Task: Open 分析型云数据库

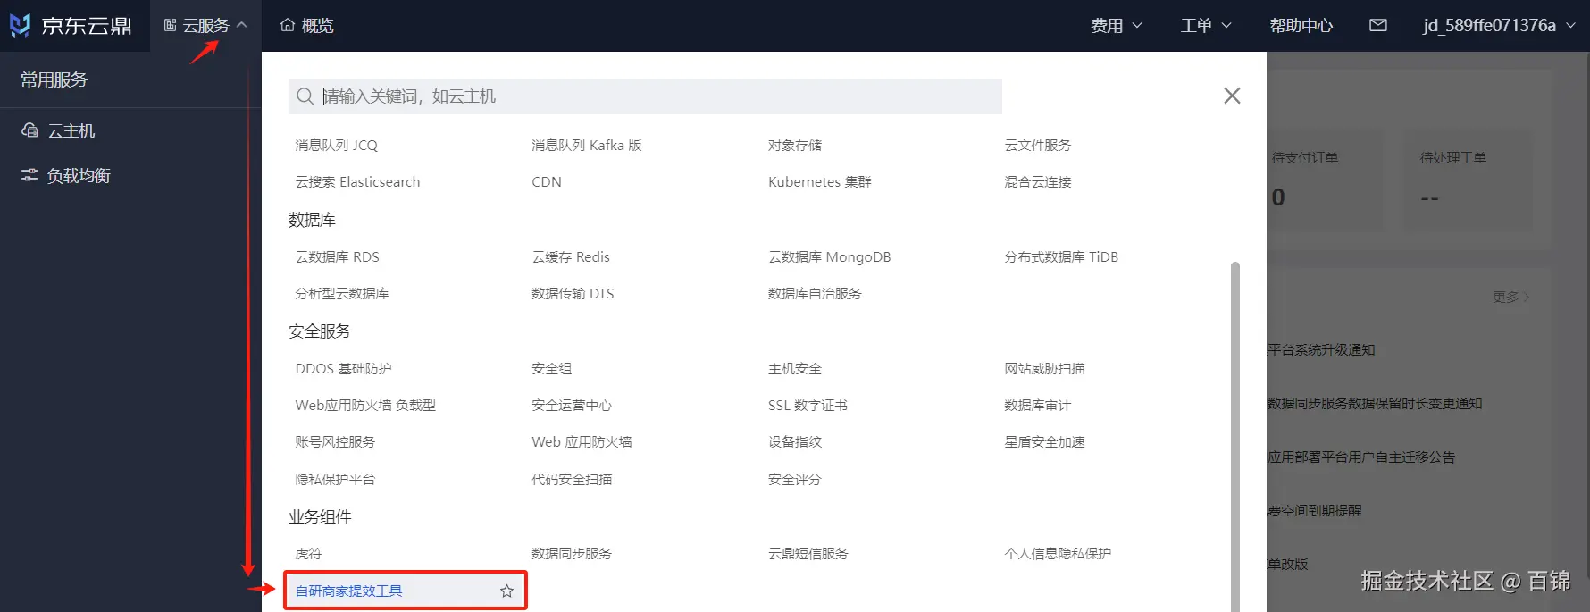Action: (342, 294)
